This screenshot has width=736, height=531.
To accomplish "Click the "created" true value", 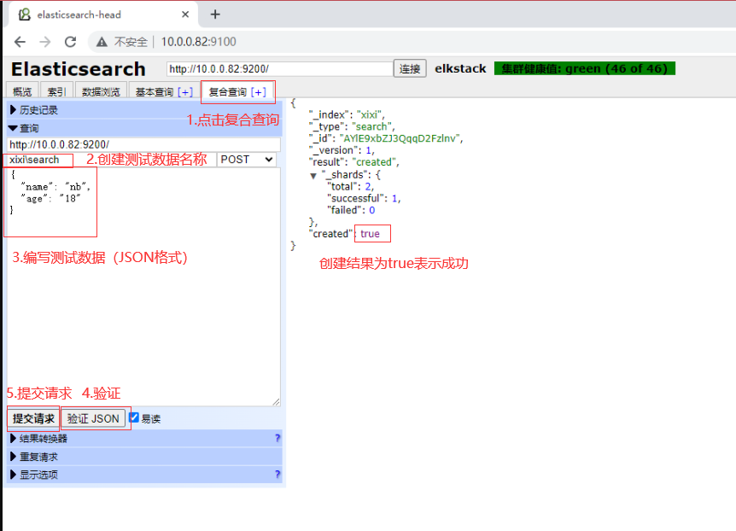I will click(370, 234).
